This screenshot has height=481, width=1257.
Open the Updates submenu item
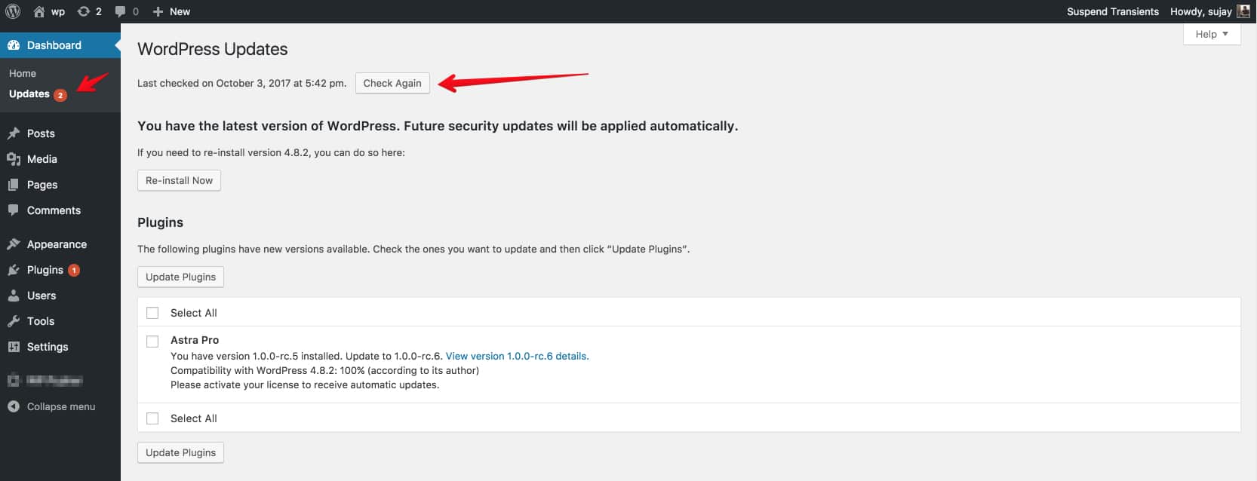tap(29, 94)
